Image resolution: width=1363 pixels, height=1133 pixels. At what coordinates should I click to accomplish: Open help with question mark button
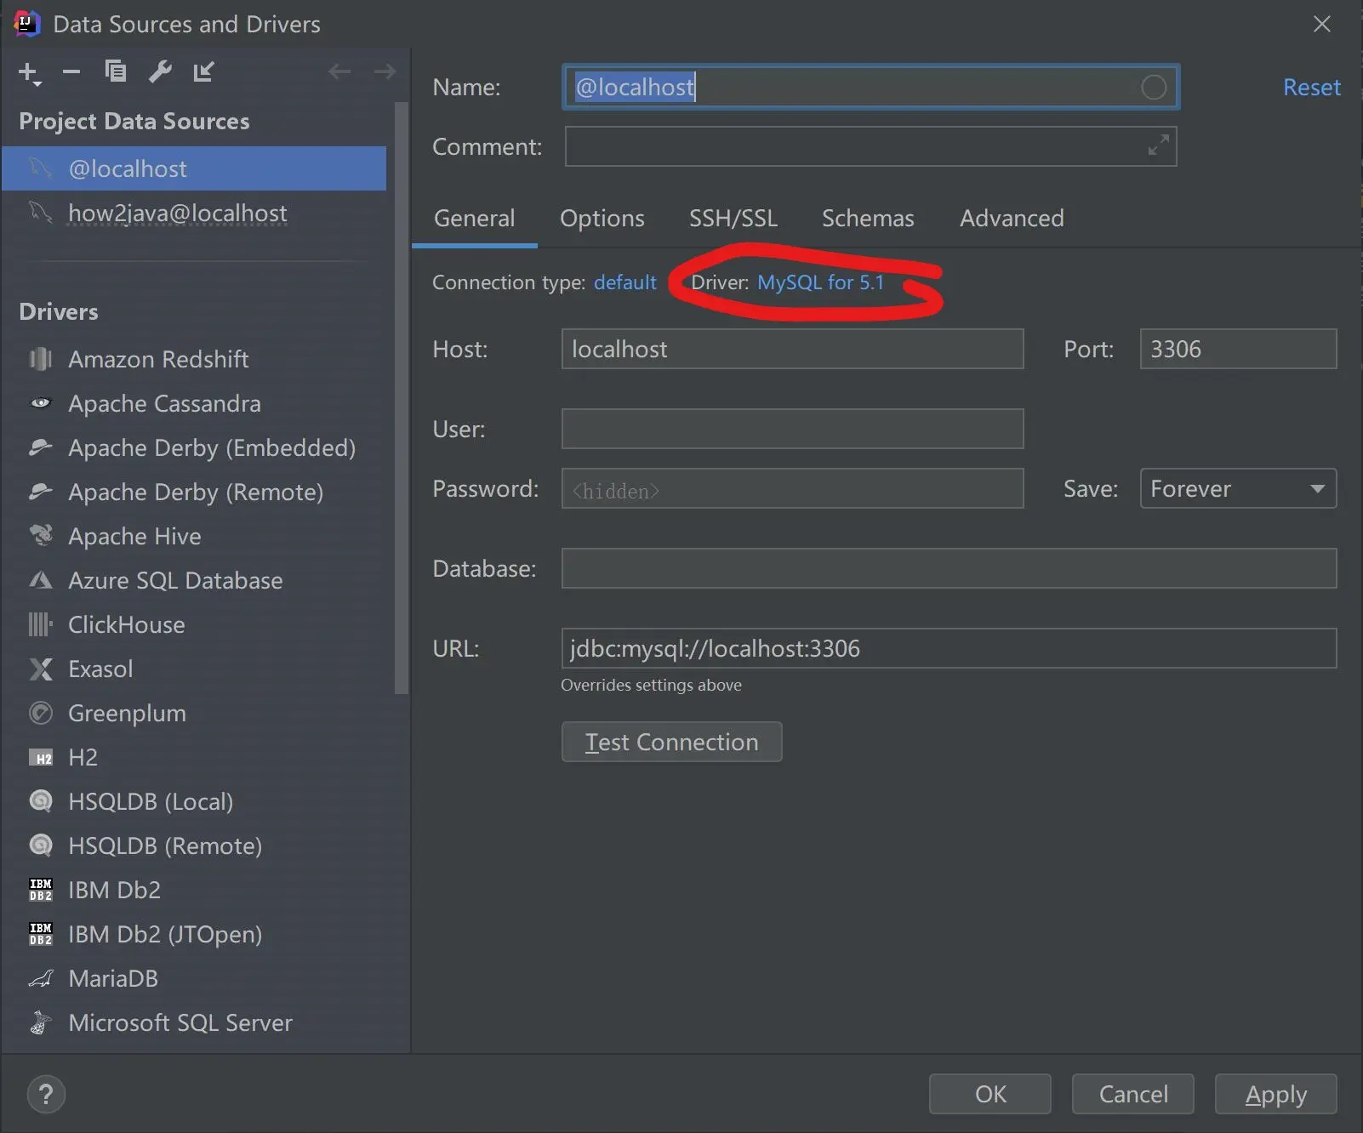(x=46, y=1094)
